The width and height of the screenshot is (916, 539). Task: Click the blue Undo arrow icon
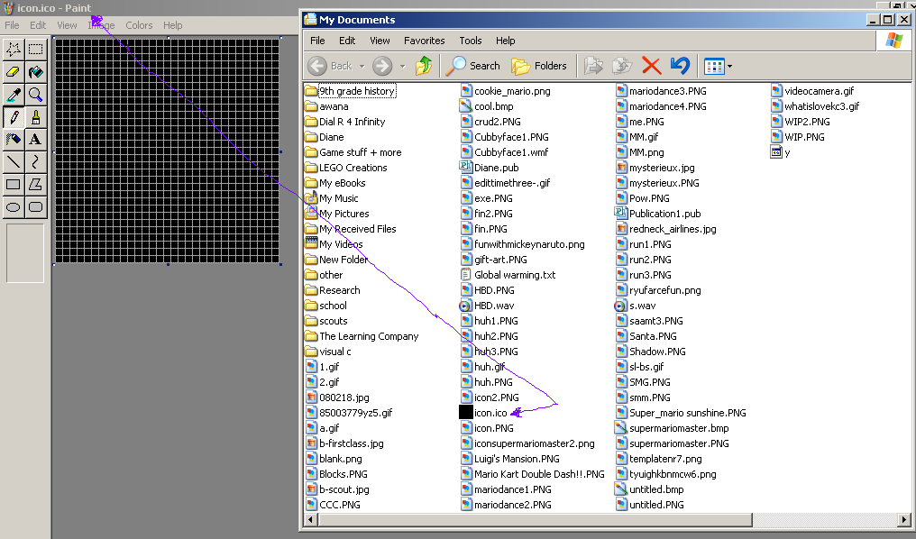pyautogui.click(x=680, y=66)
